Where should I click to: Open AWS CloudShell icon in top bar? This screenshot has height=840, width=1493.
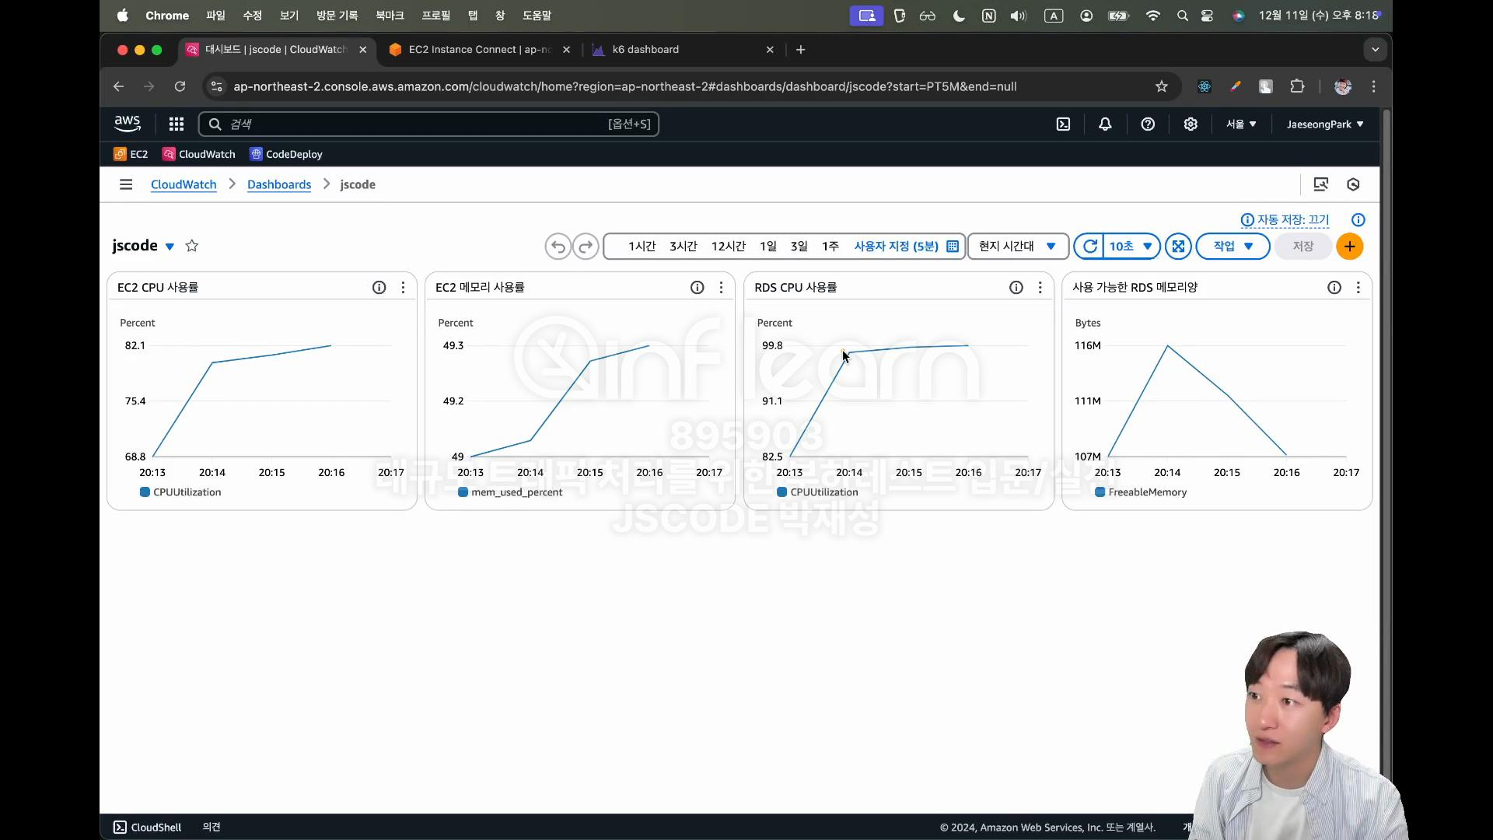1063,124
